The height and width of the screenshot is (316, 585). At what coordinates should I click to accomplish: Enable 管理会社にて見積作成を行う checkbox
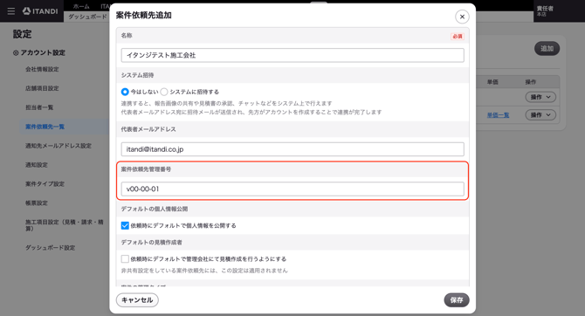125,259
